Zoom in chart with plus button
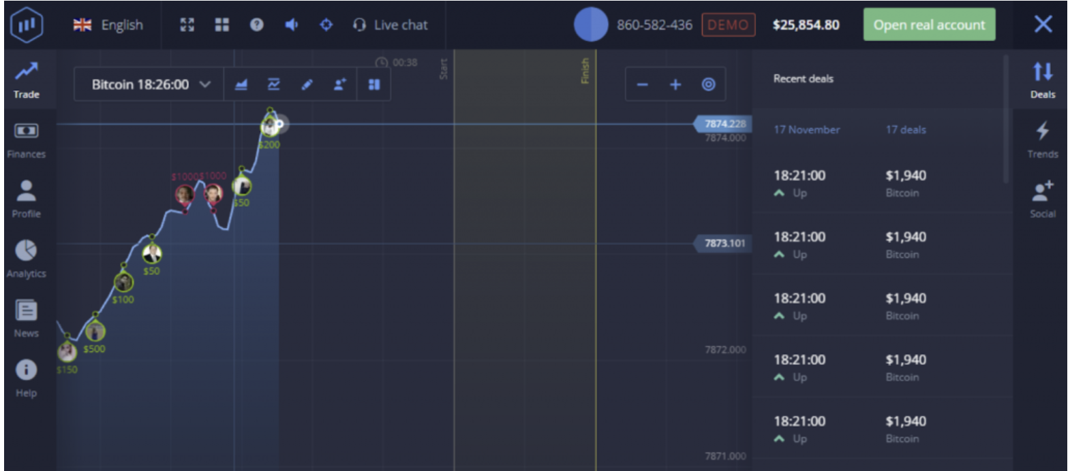This screenshot has height=471, width=1070. [675, 84]
